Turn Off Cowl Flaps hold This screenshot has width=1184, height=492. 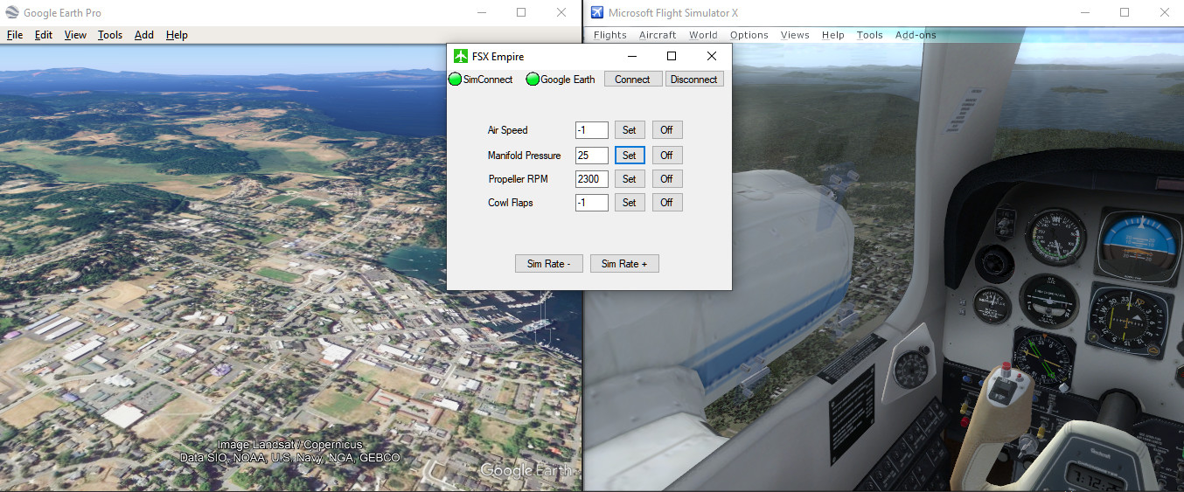667,203
